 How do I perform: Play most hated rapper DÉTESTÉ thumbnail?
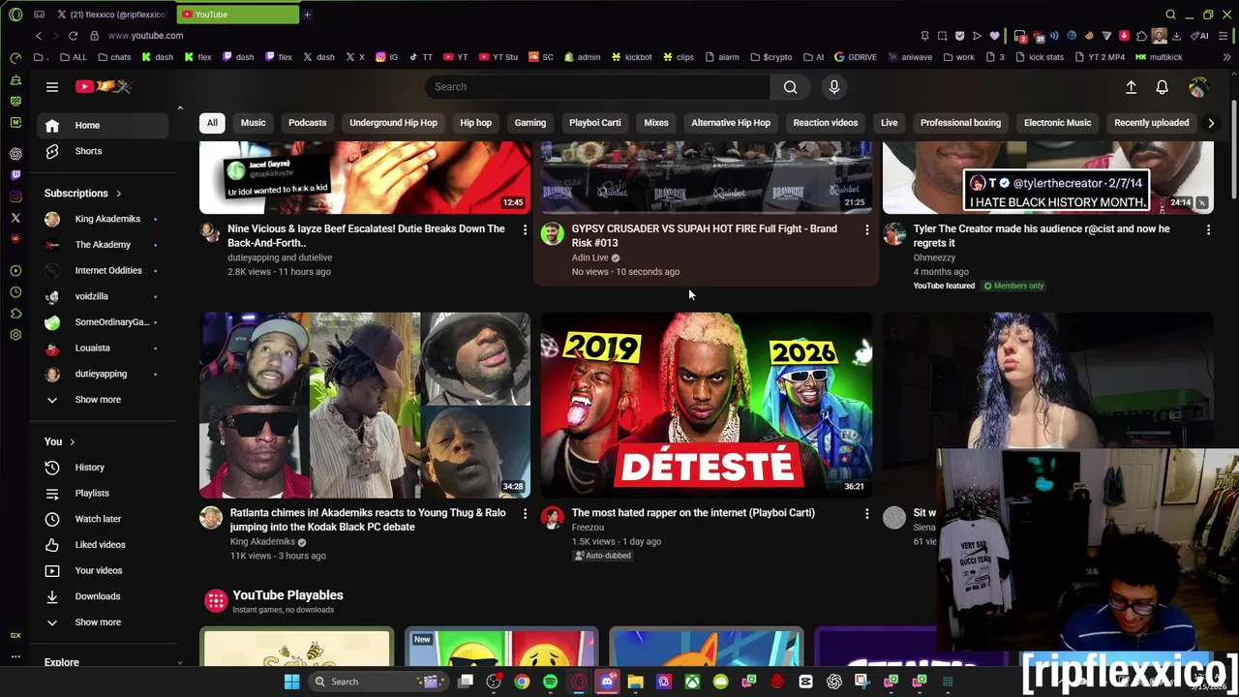707,405
